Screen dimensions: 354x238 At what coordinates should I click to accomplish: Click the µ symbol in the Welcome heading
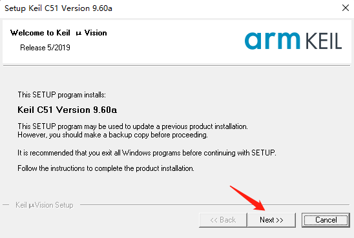79,34
